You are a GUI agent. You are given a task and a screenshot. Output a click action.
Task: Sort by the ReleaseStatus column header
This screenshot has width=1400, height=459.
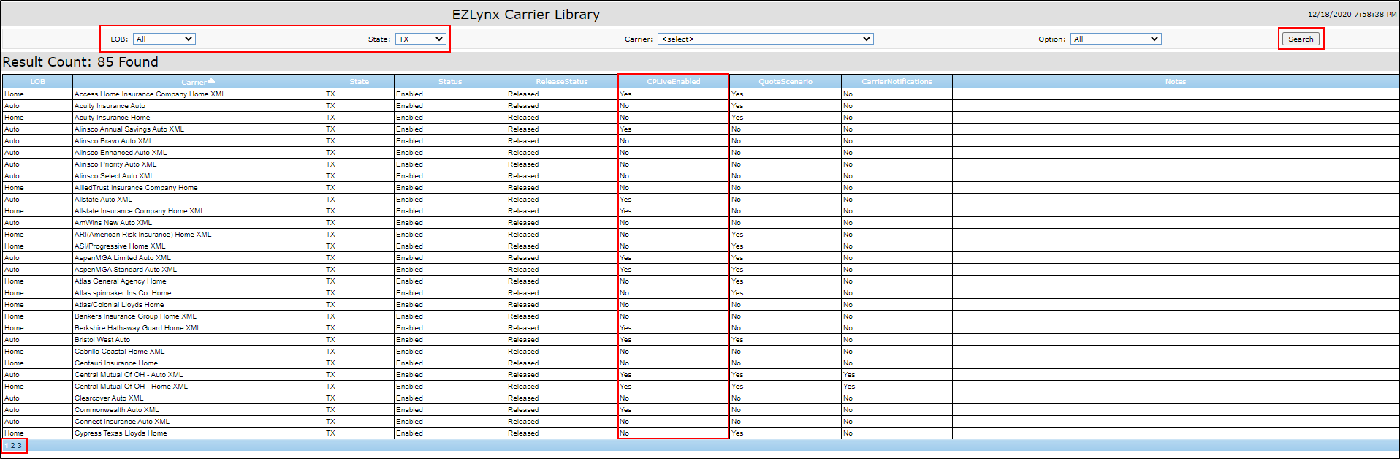click(x=561, y=82)
